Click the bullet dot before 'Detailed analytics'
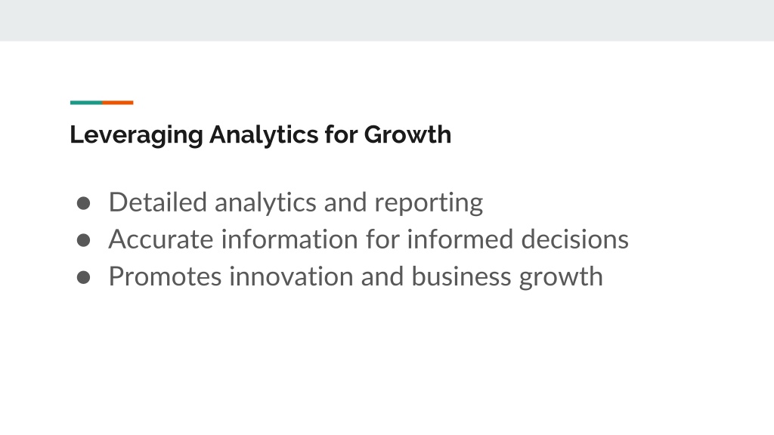774x435 pixels. [x=83, y=203]
